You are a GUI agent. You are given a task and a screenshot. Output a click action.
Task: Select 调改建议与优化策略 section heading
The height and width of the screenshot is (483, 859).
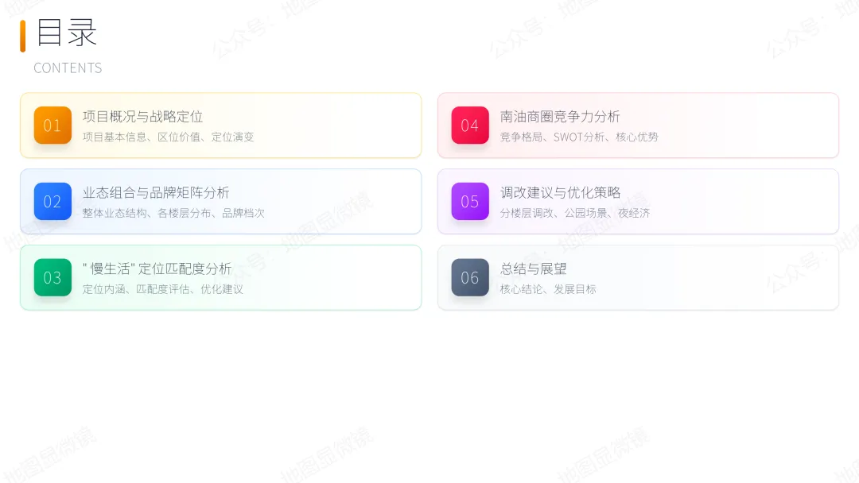560,192
